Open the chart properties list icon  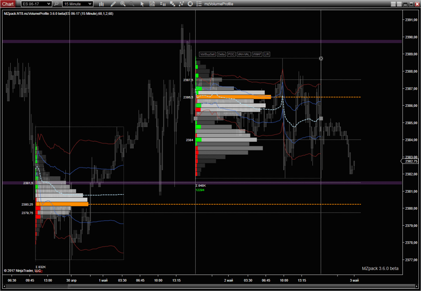tap(199, 4)
